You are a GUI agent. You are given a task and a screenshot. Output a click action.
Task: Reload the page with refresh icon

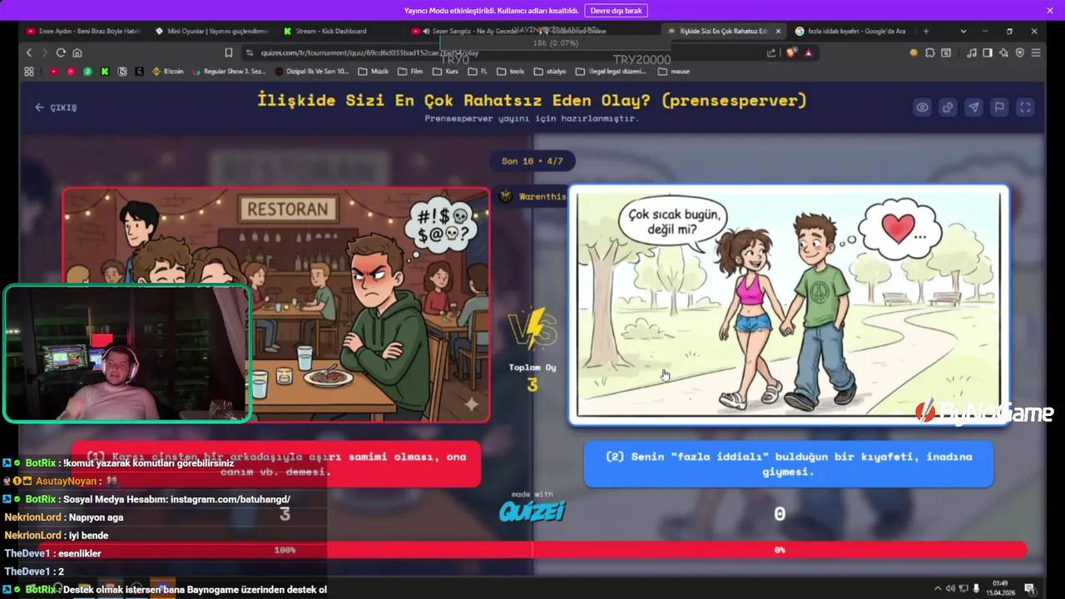61,52
